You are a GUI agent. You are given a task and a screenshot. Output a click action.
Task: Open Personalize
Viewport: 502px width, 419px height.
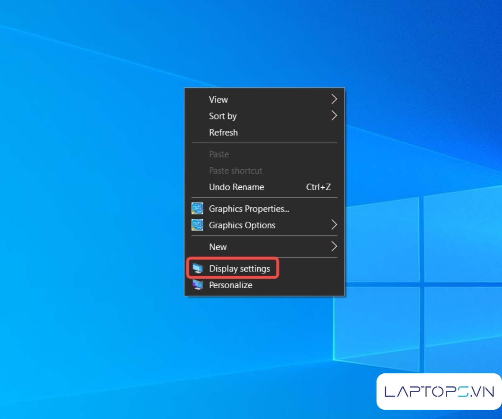[x=264, y=285]
